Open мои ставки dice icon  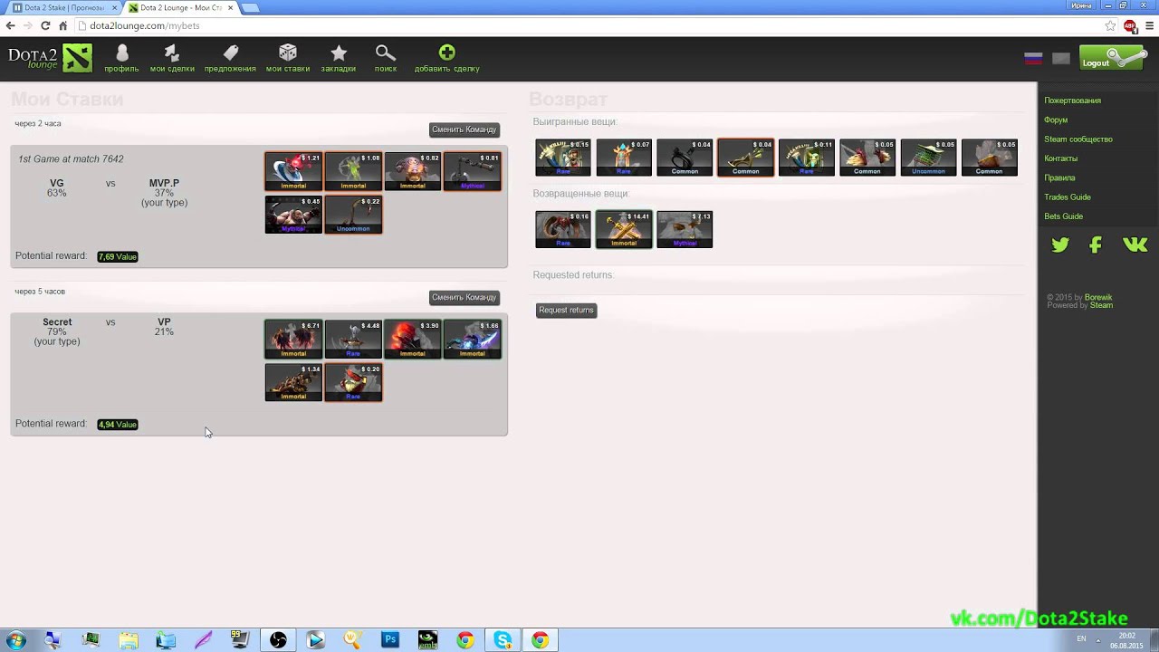coord(288,53)
